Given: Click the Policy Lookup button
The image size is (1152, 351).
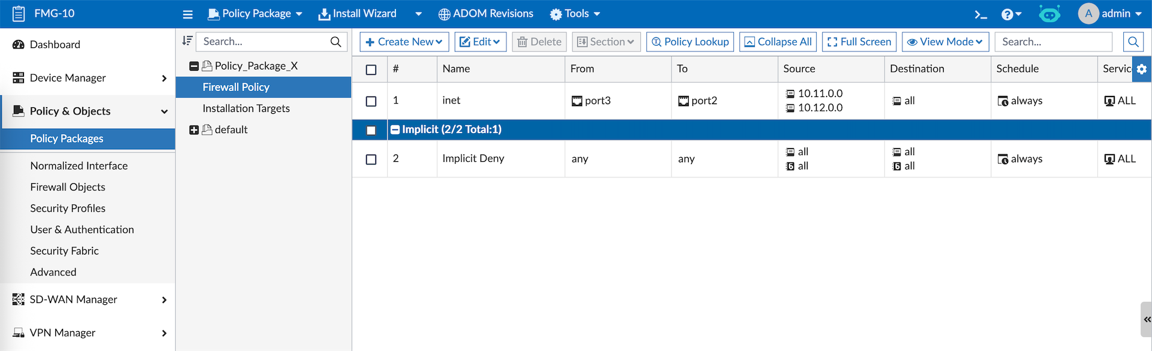Looking at the screenshot, I should click(689, 42).
